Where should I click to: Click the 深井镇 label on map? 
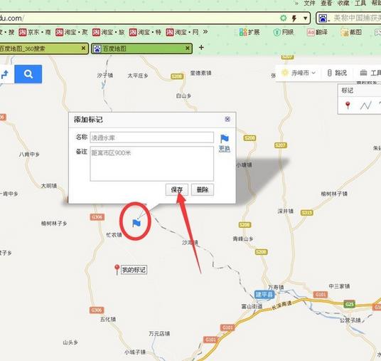point(286,211)
